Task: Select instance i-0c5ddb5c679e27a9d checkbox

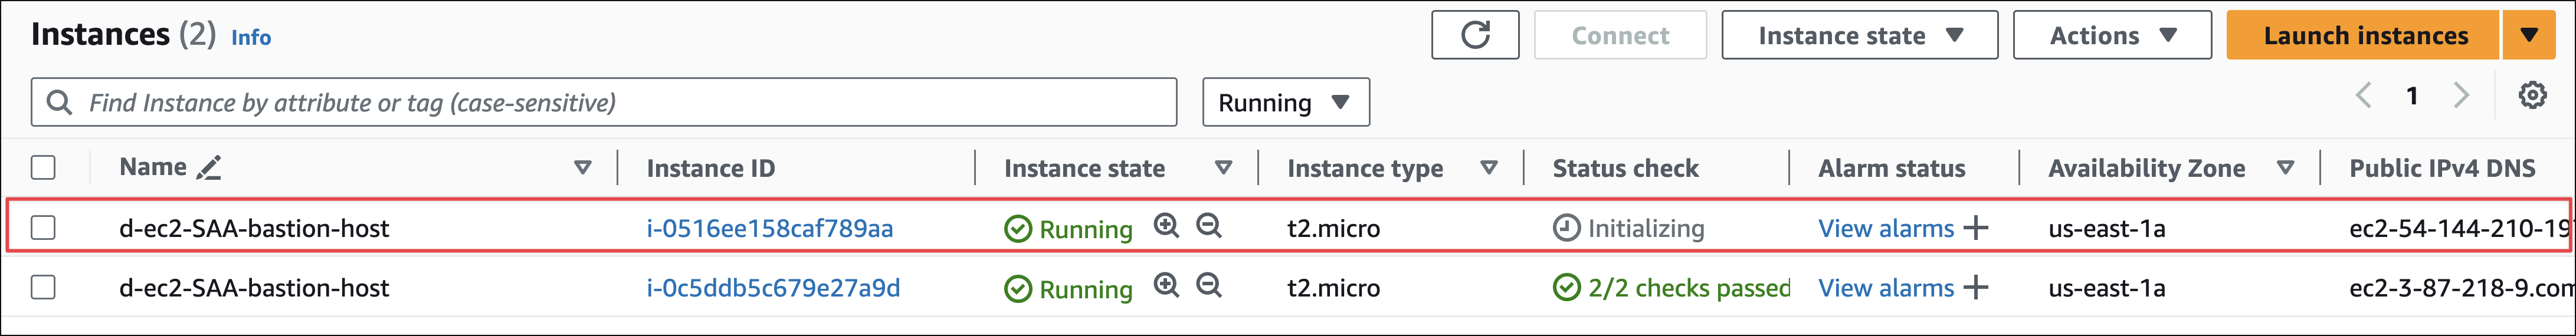Action: (x=43, y=288)
